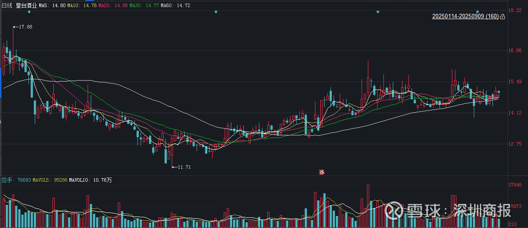
Task: Click the lock icon beside date range
Action: point(502,16)
